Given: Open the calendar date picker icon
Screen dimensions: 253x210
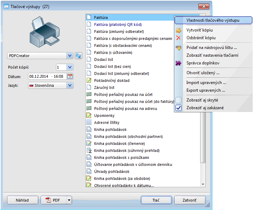Looking at the screenshot, I should click(70, 76).
